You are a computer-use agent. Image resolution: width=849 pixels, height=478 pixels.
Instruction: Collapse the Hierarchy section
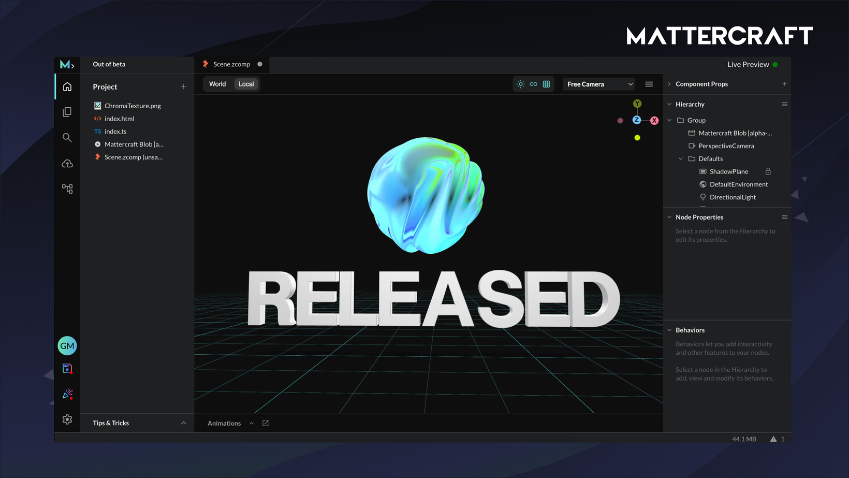click(x=669, y=104)
